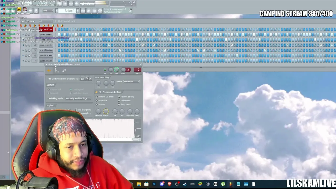Select the clap - gun channel button
The height and width of the screenshot is (189, 336).
click(46, 40)
